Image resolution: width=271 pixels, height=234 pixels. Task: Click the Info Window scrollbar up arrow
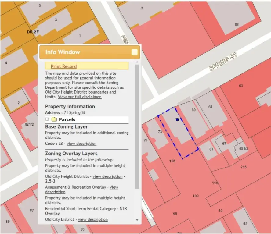click(137, 62)
